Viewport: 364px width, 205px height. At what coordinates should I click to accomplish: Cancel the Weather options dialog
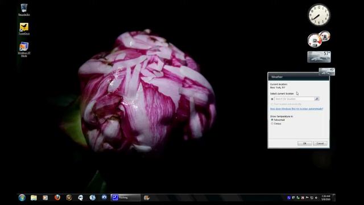tap(320, 143)
